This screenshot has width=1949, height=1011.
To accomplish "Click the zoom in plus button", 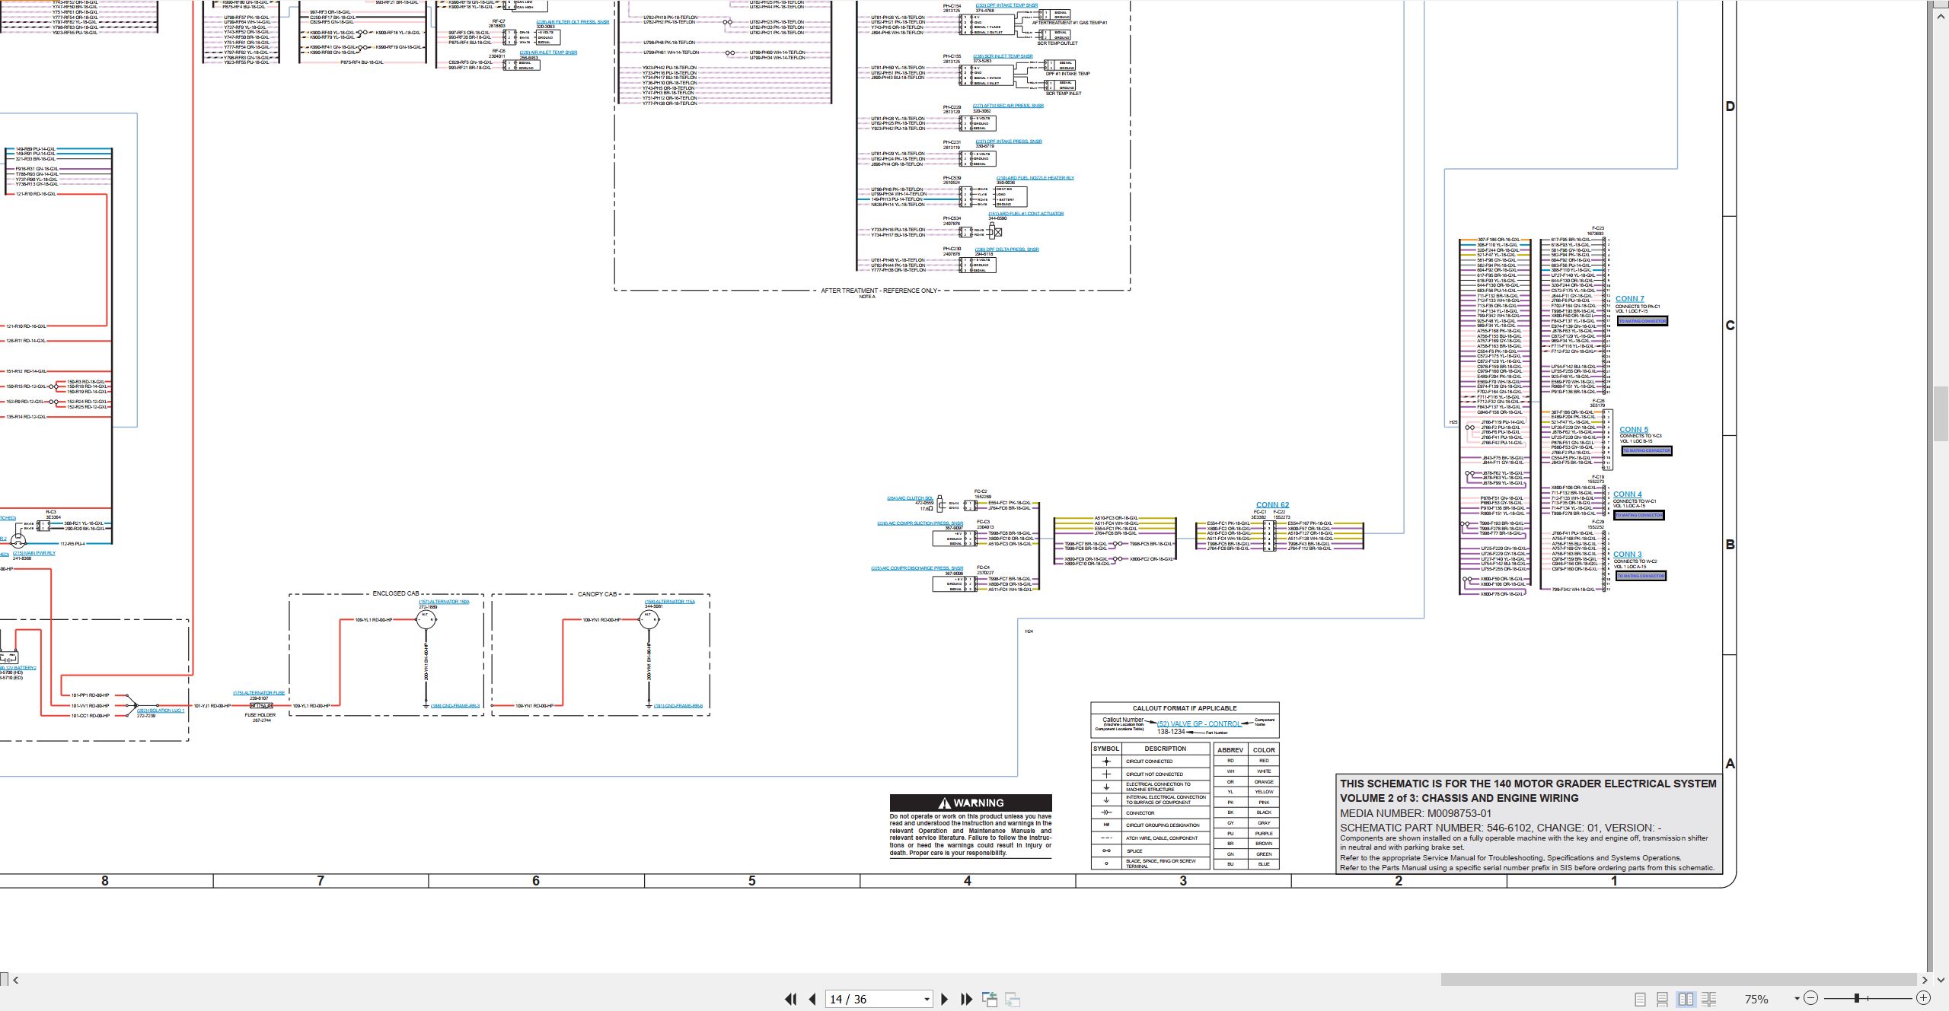I will pyautogui.click(x=1923, y=998).
